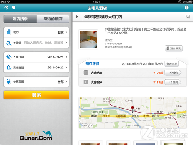The height and width of the screenshot is (145, 193).
Task: Open city selector showing 北京
Action: pyautogui.click(x=37, y=32)
